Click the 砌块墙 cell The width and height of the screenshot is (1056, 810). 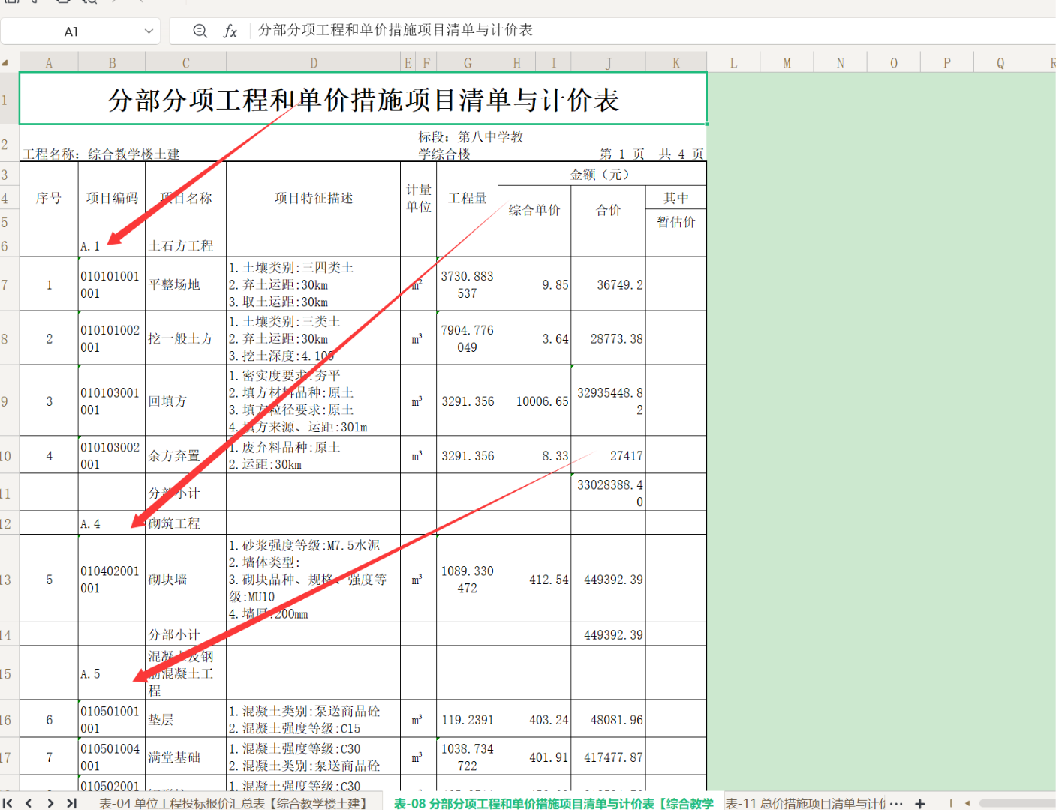point(185,579)
